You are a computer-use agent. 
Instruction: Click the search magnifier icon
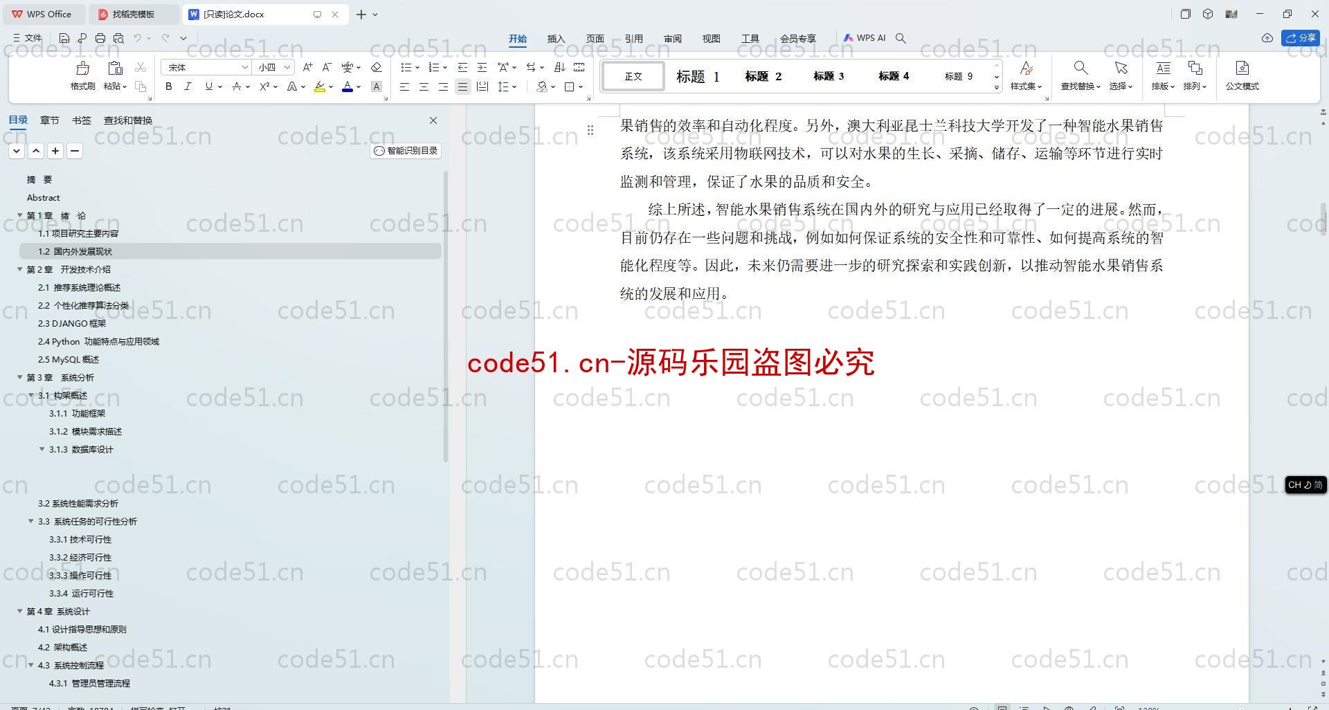(x=901, y=38)
